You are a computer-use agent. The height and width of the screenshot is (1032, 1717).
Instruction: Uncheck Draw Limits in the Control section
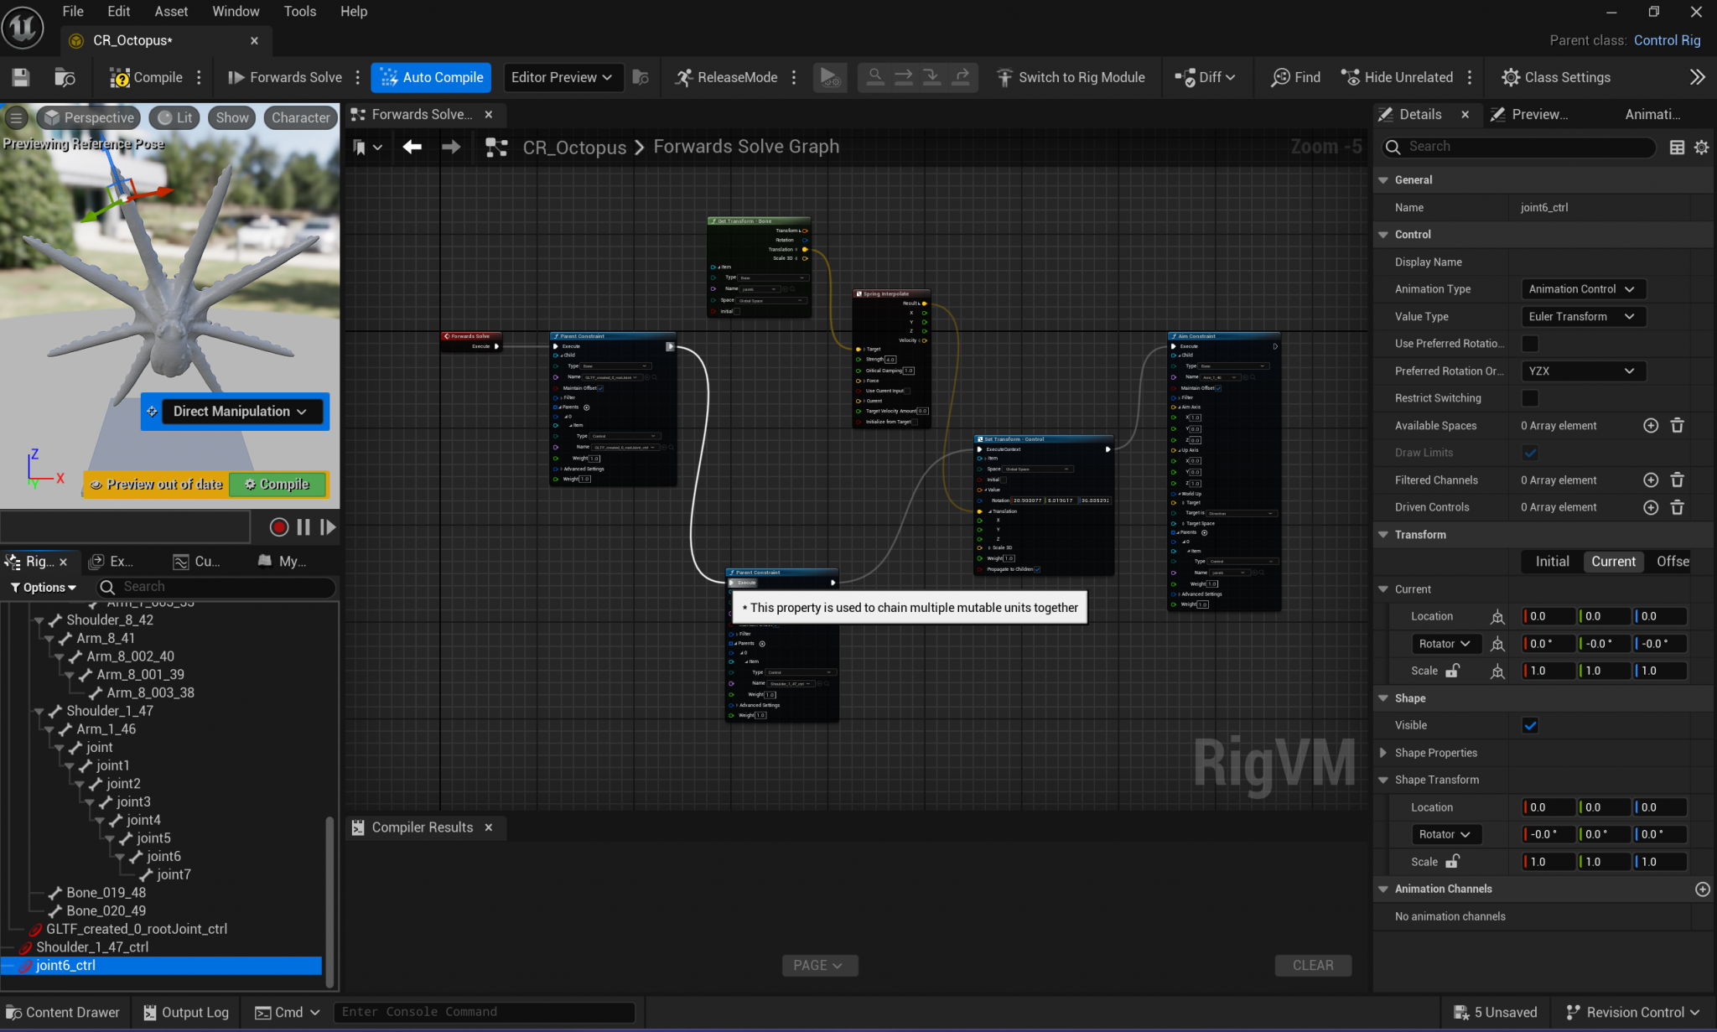(1529, 453)
